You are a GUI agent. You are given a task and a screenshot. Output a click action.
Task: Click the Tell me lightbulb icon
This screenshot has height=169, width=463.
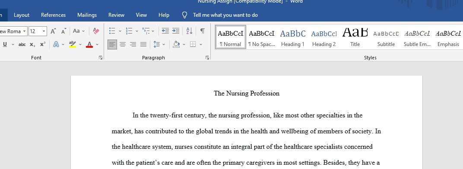pyautogui.click(x=185, y=15)
